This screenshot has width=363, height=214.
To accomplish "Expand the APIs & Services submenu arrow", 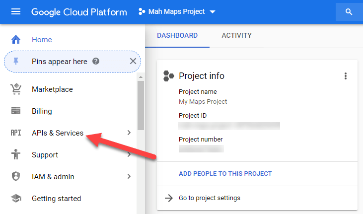I will coord(129,133).
